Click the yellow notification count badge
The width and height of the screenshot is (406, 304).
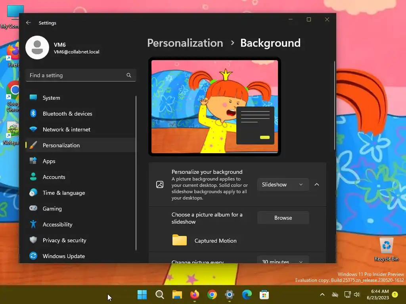coord(395,294)
